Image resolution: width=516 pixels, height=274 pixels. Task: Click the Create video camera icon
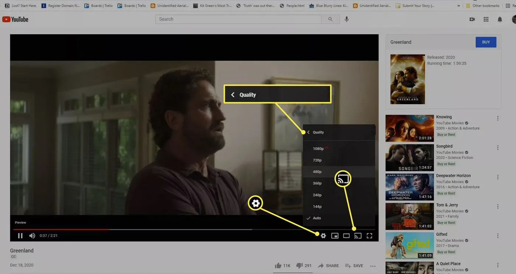(x=472, y=19)
